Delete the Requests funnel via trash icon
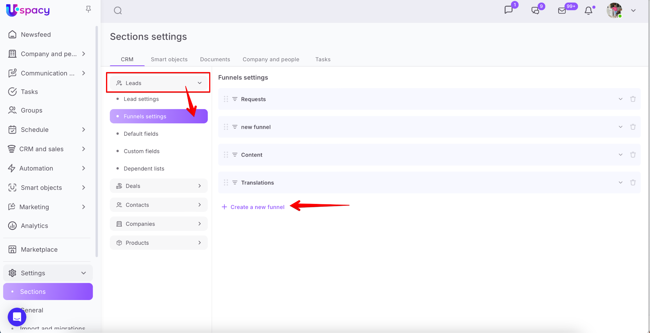Image resolution: width=650 pixels, height=333 pixels. [x=633, y=99]
